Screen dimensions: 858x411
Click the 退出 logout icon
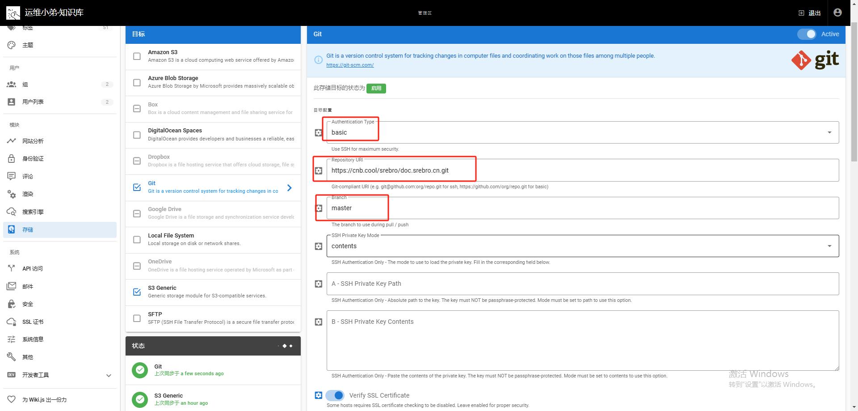pyautogui.click(x=801, y=13)
